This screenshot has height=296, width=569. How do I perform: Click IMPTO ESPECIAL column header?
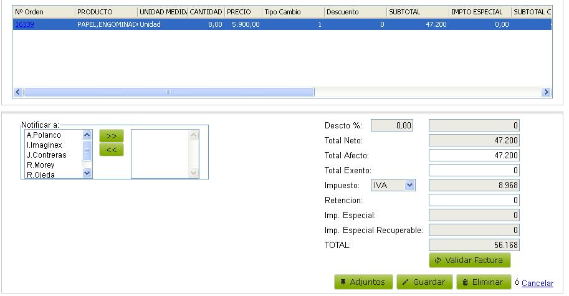480,12
